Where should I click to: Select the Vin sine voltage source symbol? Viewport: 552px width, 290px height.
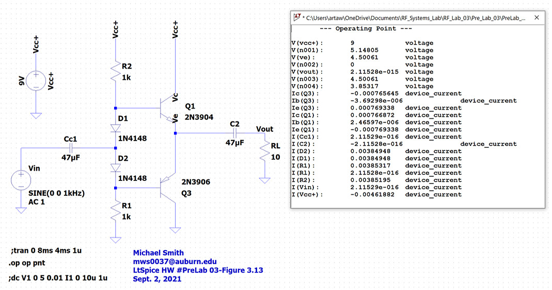[21, 180]
